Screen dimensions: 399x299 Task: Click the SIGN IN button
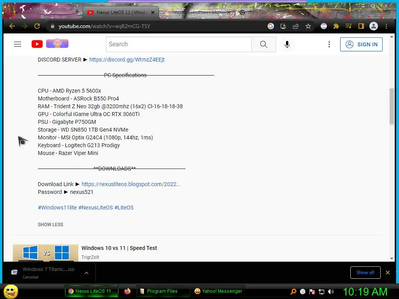click(x=361, y=44)
